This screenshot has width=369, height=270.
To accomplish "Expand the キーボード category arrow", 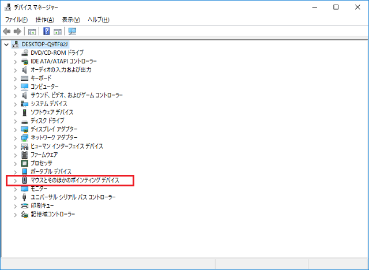I will coord(16,79).
